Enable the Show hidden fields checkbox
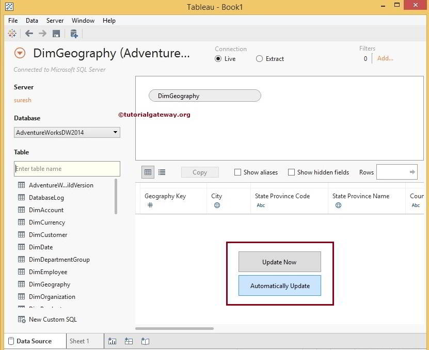 pos(292,172)
